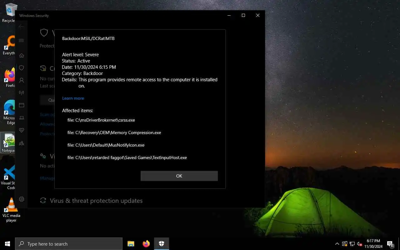Open Firewall & network protection icon
The width and height of the screenshot is (400, 250).
pos(22,93)
